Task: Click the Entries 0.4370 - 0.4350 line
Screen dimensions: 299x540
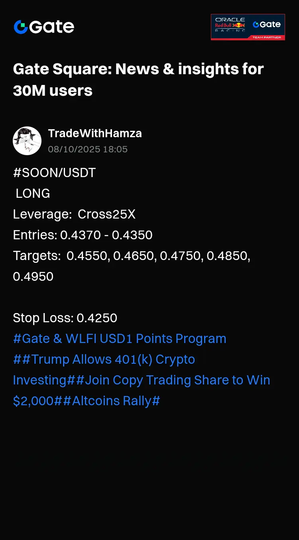Action: pyautogui.click(x=83, y=235)
